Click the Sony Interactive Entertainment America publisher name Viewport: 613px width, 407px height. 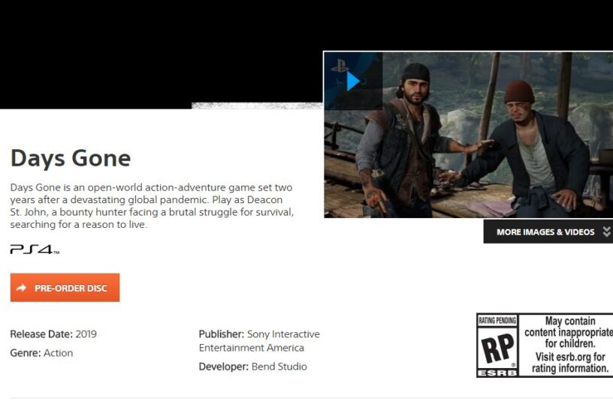[x=259, y=340]
